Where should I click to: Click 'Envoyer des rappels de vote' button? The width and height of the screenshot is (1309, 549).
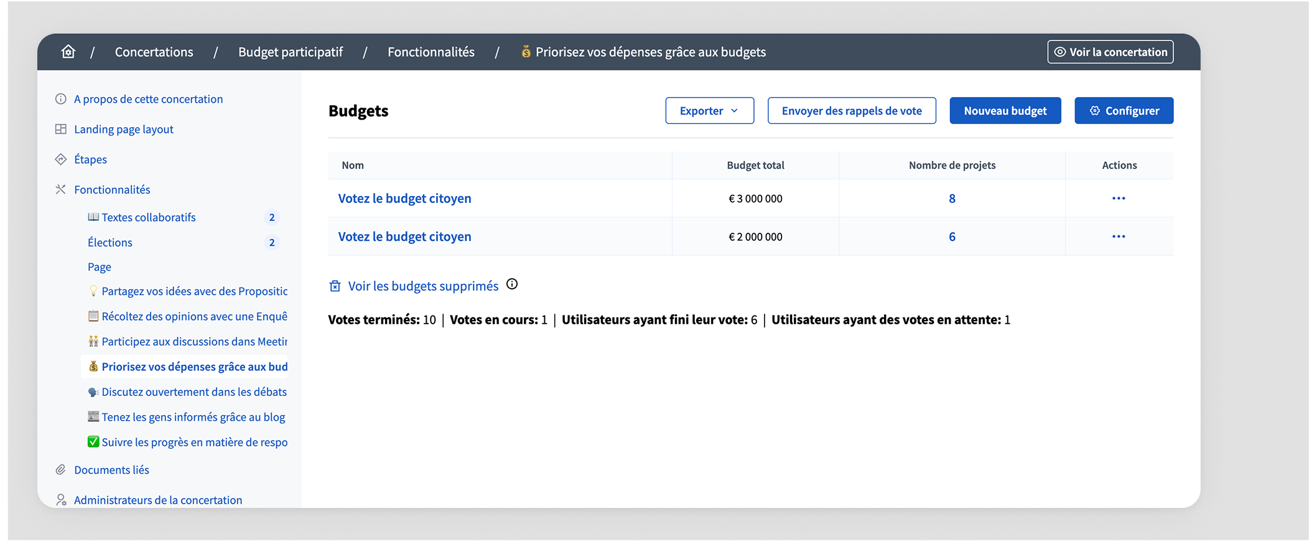pyautogui.click(x=852, y=111)
